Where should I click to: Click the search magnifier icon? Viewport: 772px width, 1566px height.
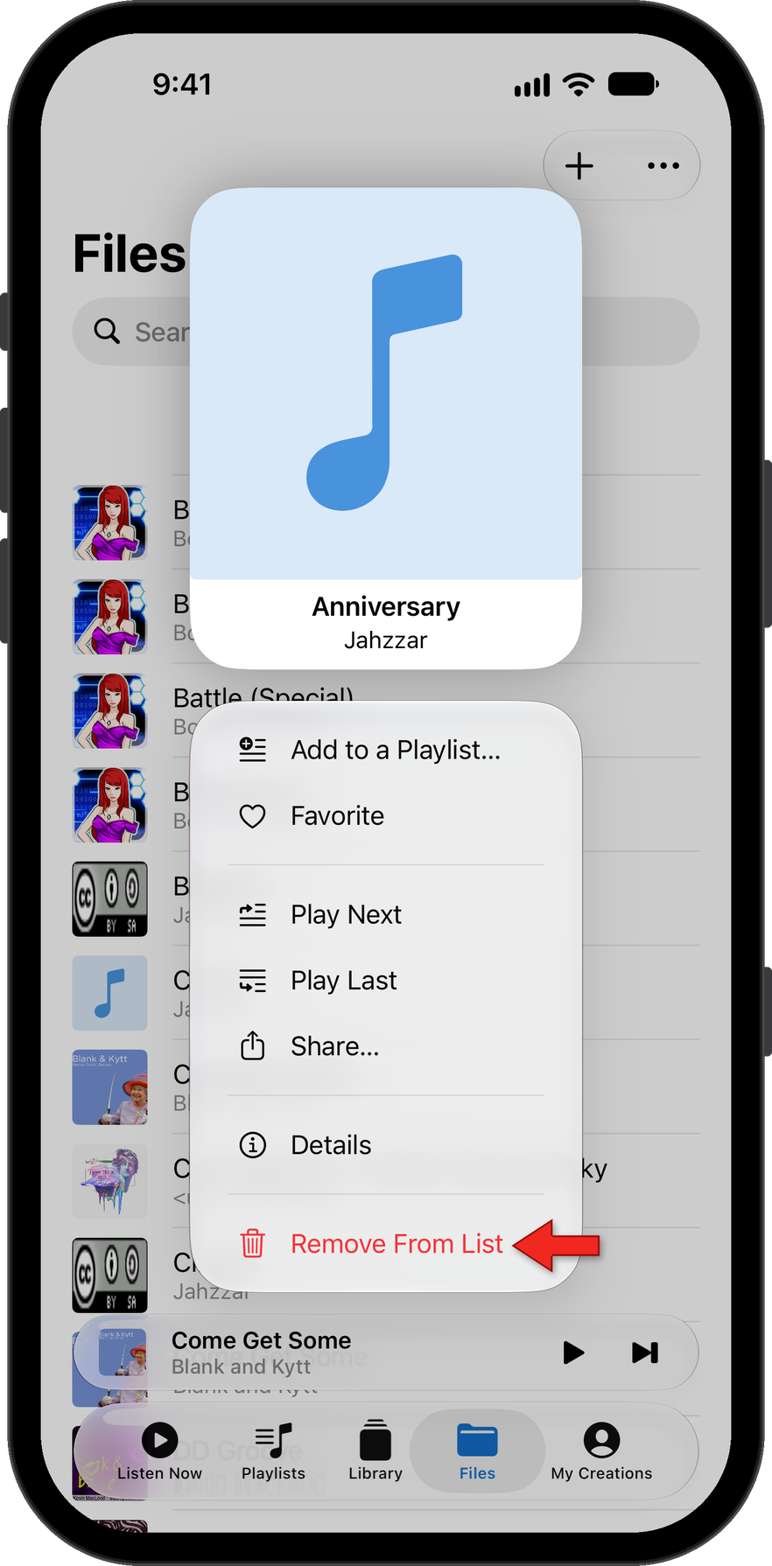(107, 332)
